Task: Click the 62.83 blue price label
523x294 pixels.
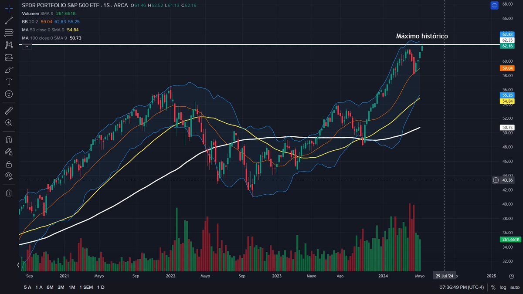Action: (506, 34)
